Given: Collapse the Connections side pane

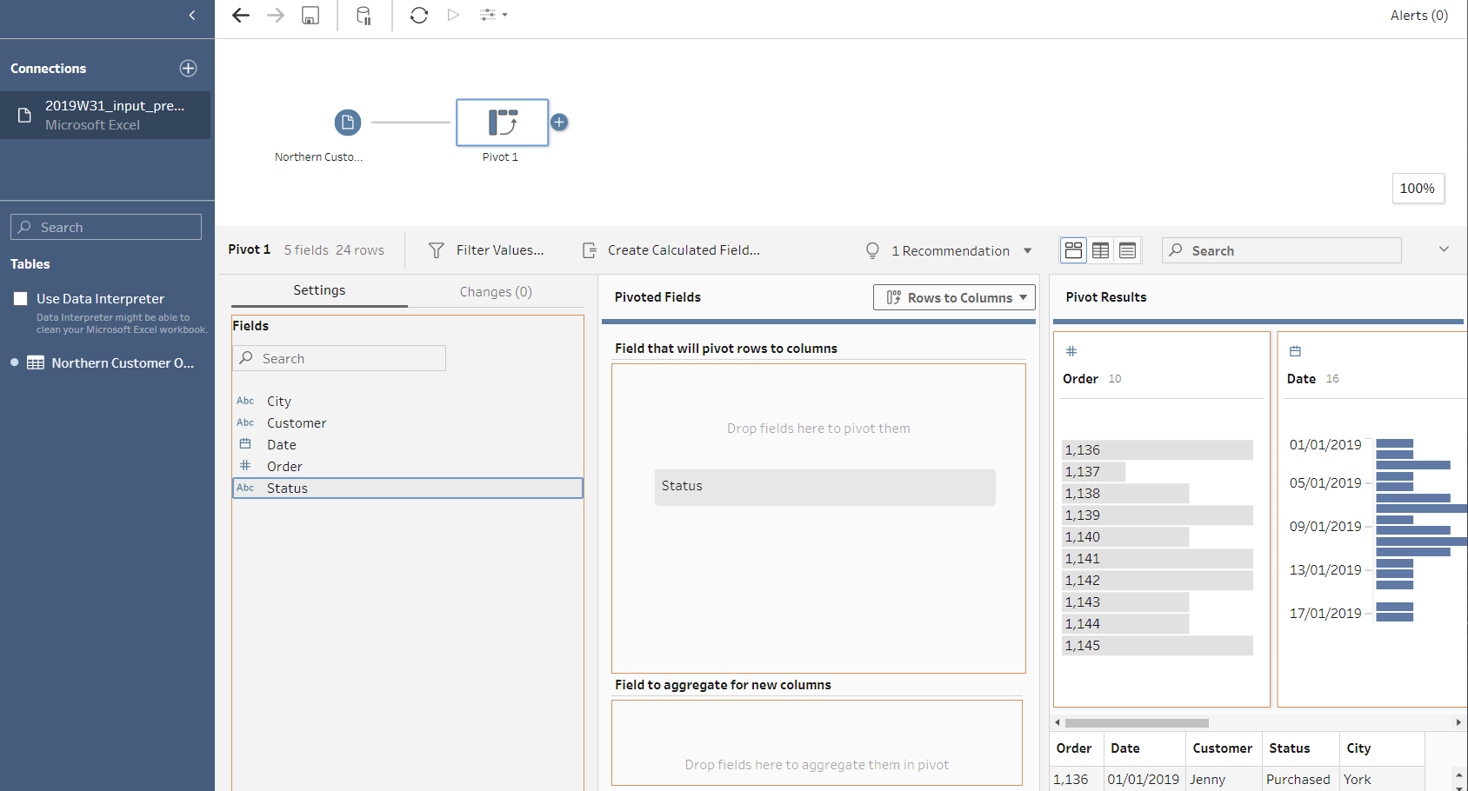Looking at the screenshot, I should 192,16.
